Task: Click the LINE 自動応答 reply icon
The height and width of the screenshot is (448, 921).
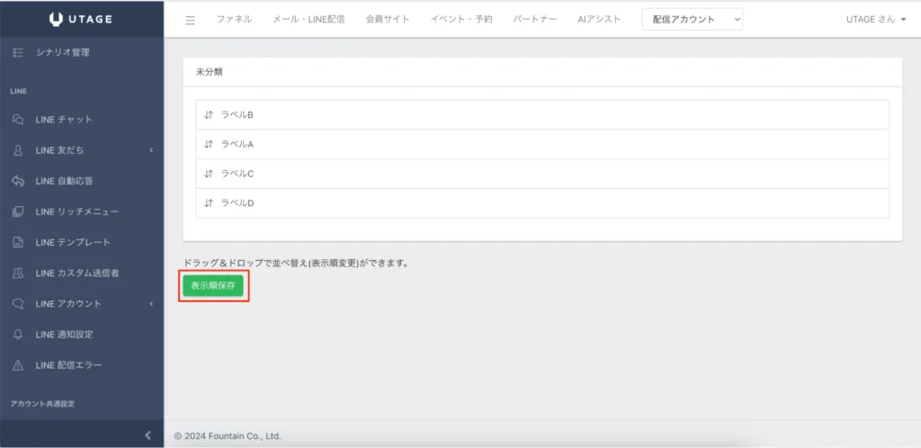Action: (18, 181)
